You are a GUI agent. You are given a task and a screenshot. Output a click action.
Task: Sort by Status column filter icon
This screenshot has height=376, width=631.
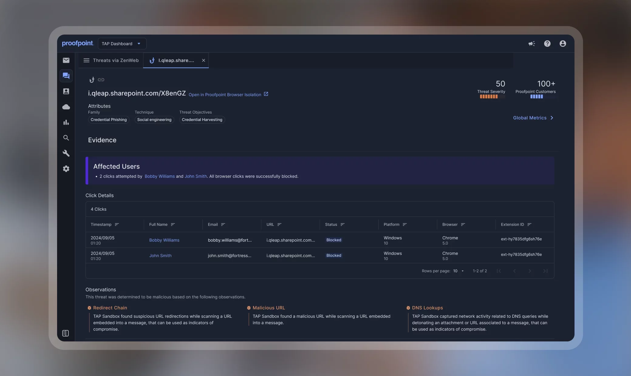click(x=343, y=225)
